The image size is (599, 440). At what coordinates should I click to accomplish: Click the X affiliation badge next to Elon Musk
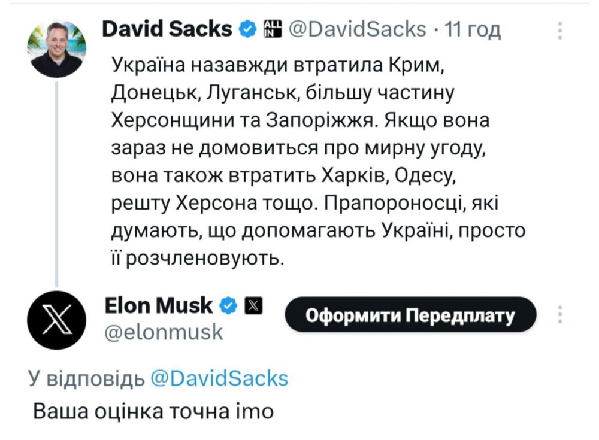[x=253, y=305]
